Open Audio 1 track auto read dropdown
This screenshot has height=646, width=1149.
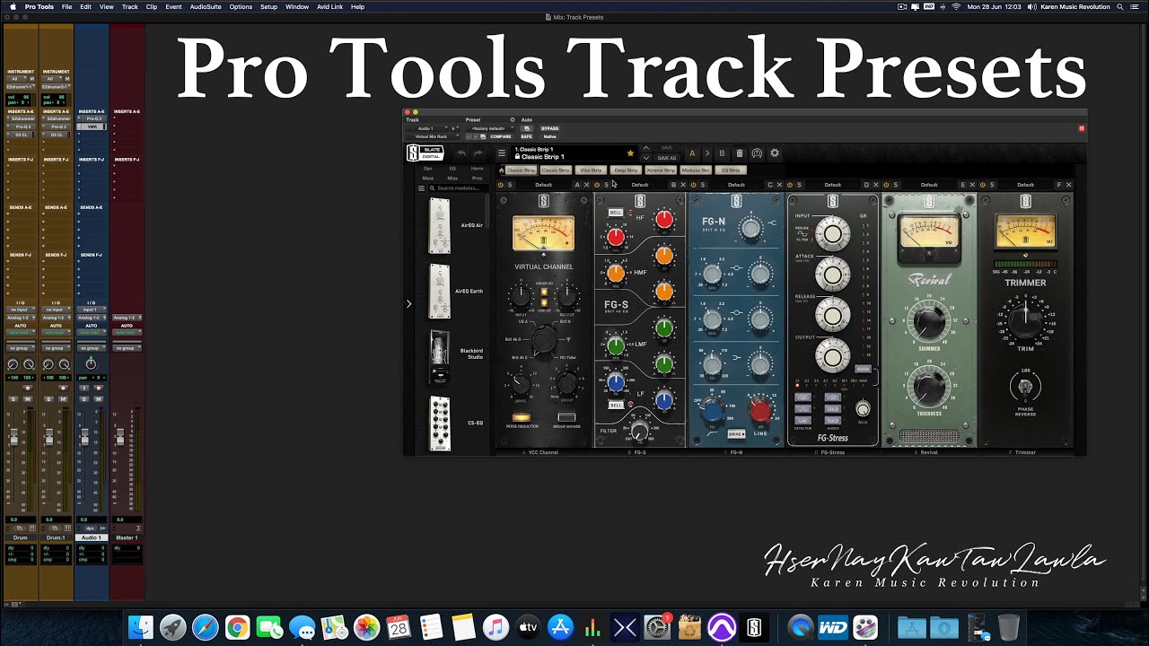(91, 332)
